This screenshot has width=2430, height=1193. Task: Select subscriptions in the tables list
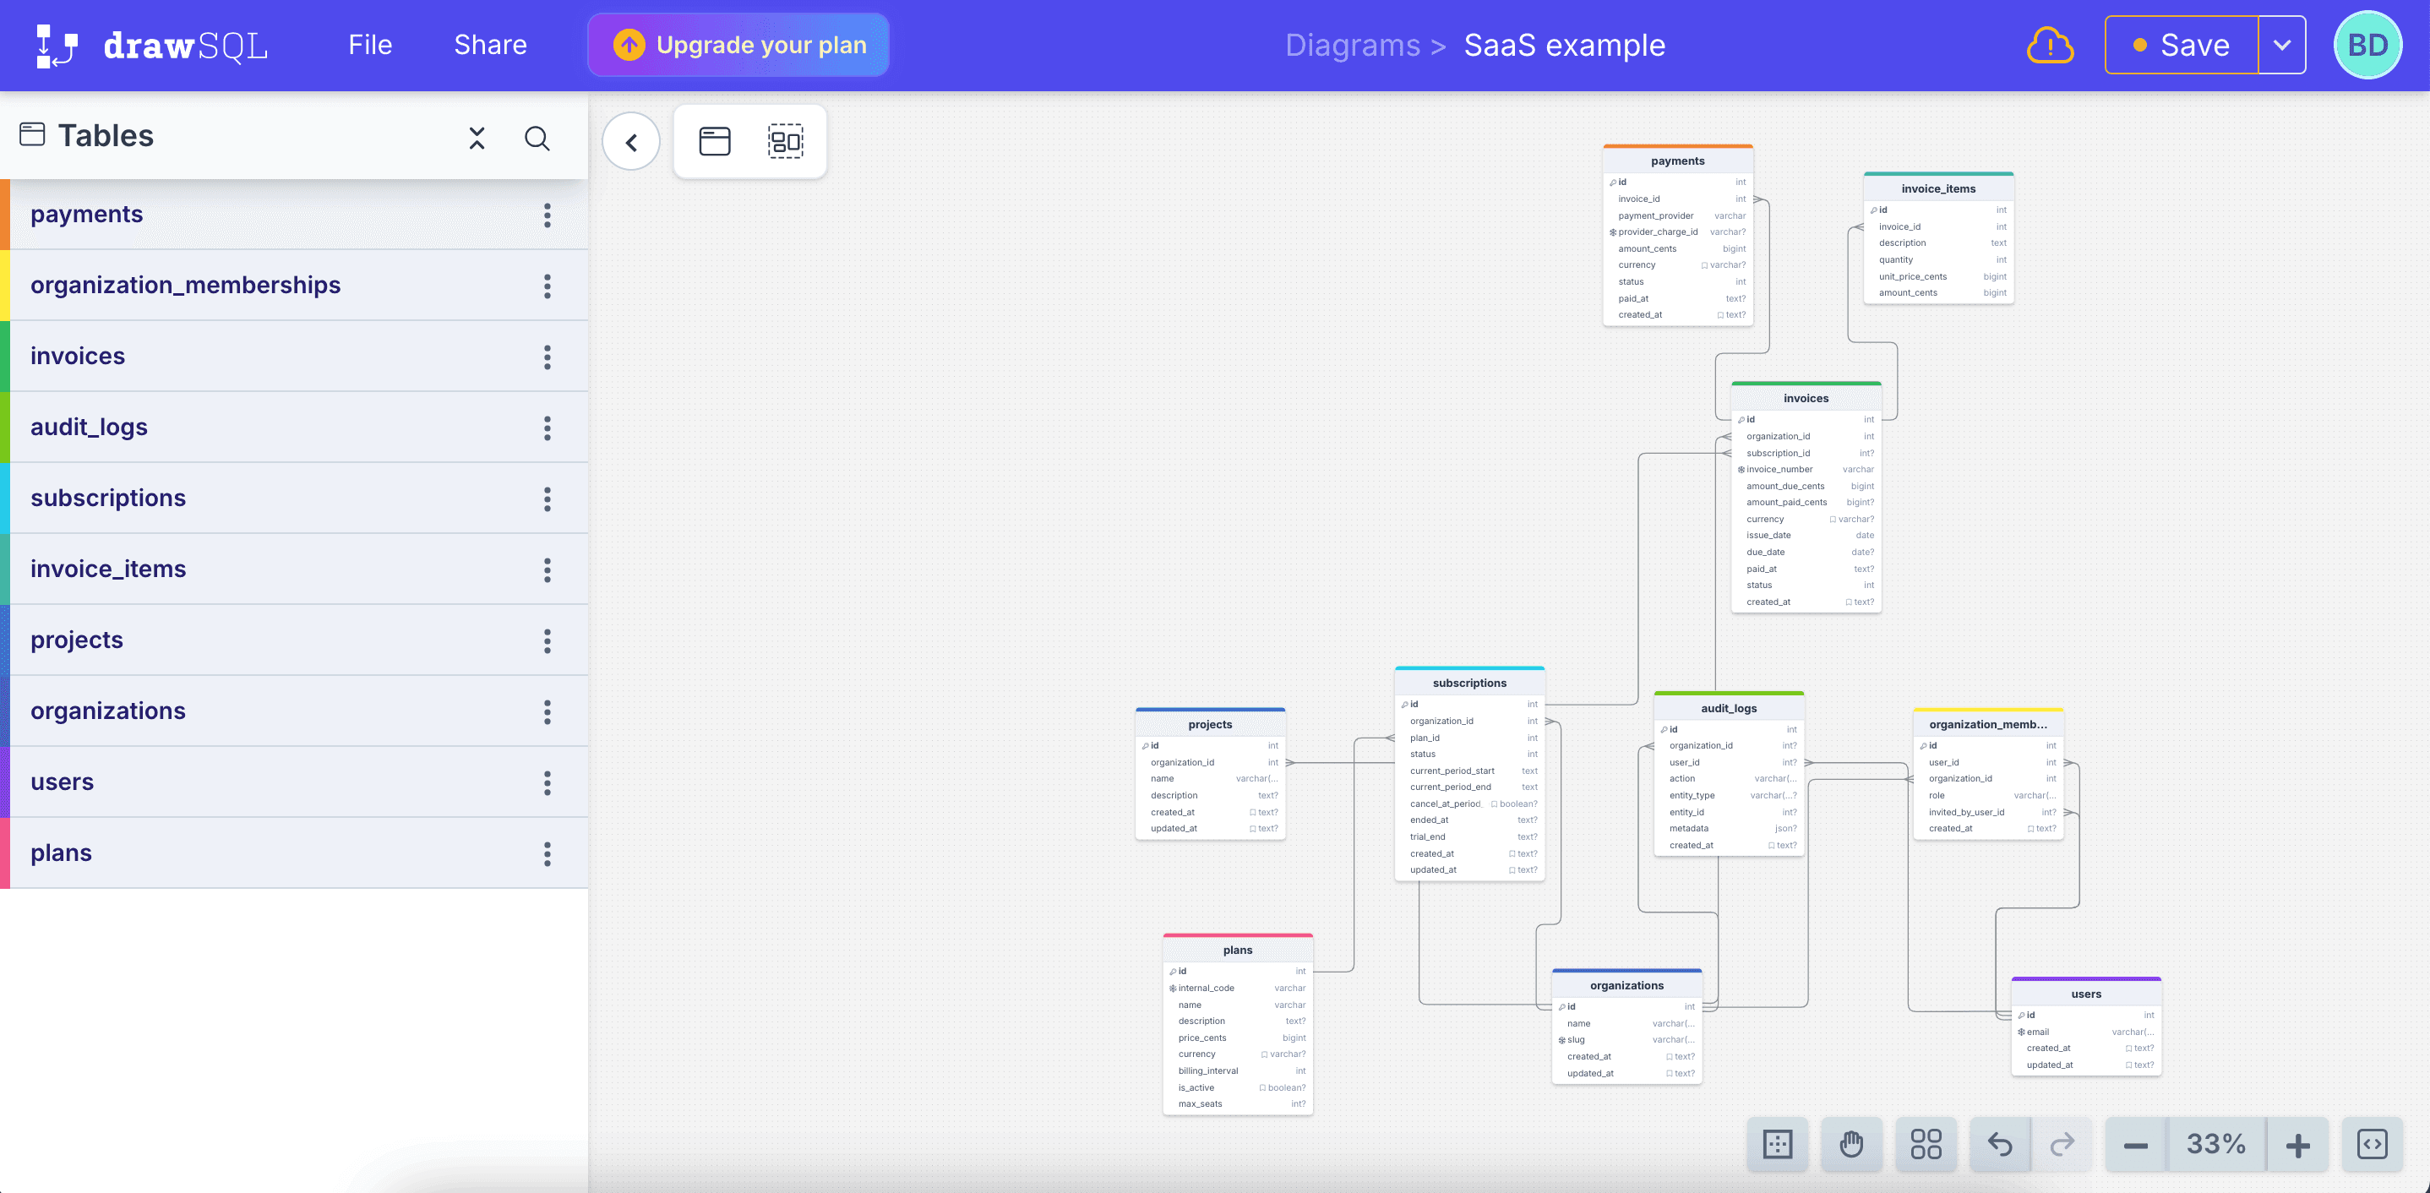pos(107,498)
